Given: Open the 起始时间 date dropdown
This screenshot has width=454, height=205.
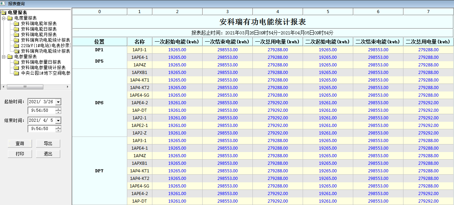Looking at the screenshot, I should click(x=58, y=102).
